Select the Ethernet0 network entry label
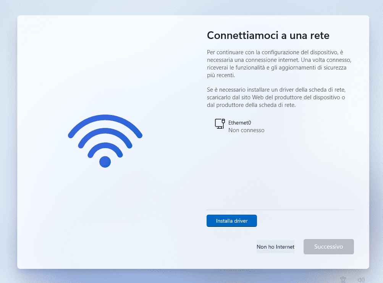 240,123
